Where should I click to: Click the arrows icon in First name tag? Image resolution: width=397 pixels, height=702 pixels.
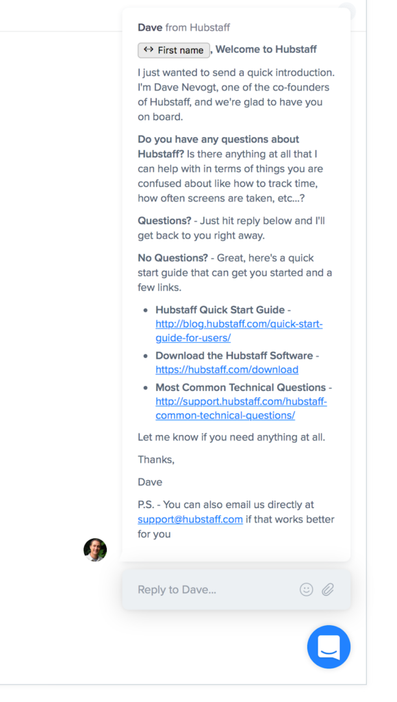point(149,49)
